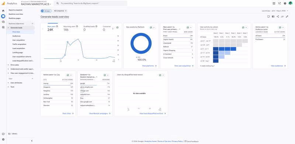Click the help icon next to New users

pos(57,26)
